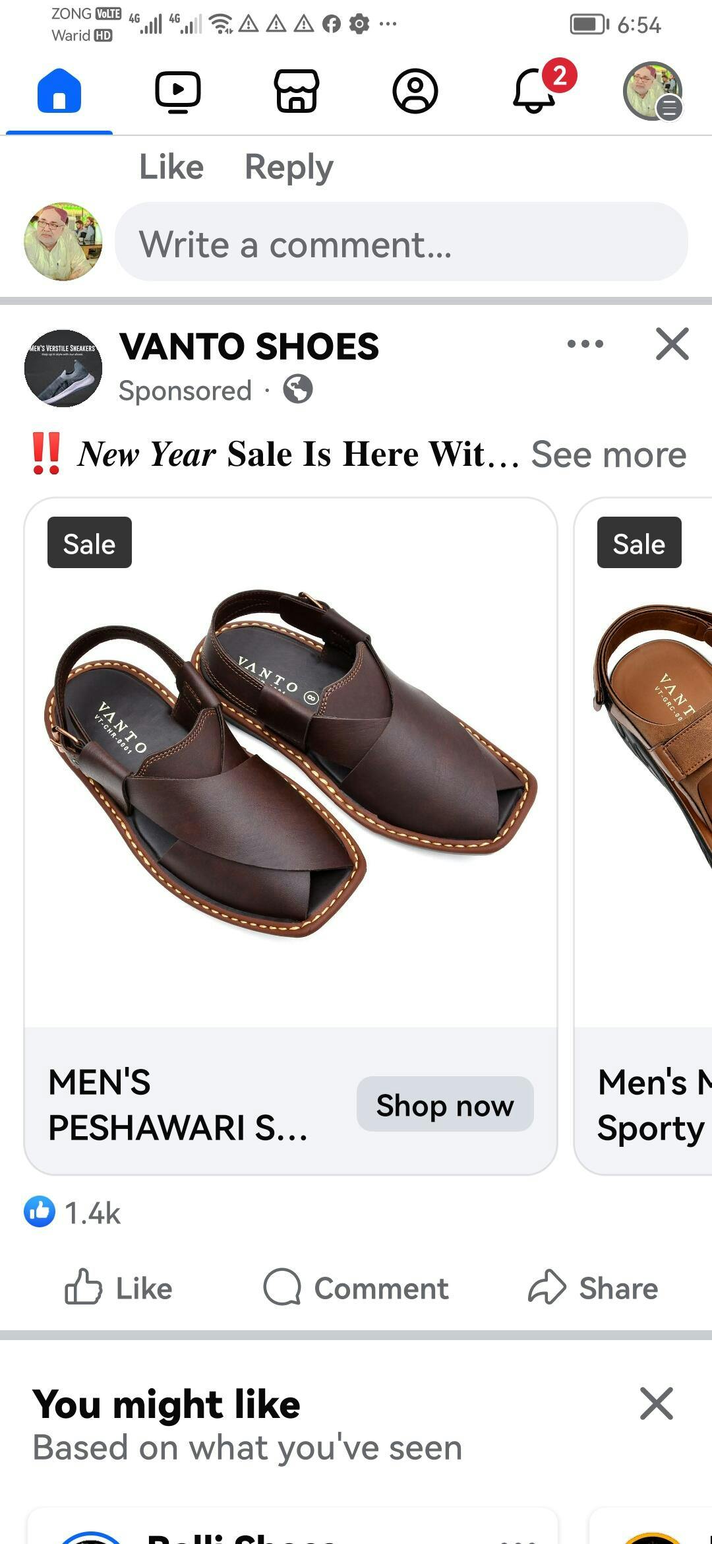Open the brown Peshawari sandals product image
The width and height of the screenshot is (712, 1544).
291,762
